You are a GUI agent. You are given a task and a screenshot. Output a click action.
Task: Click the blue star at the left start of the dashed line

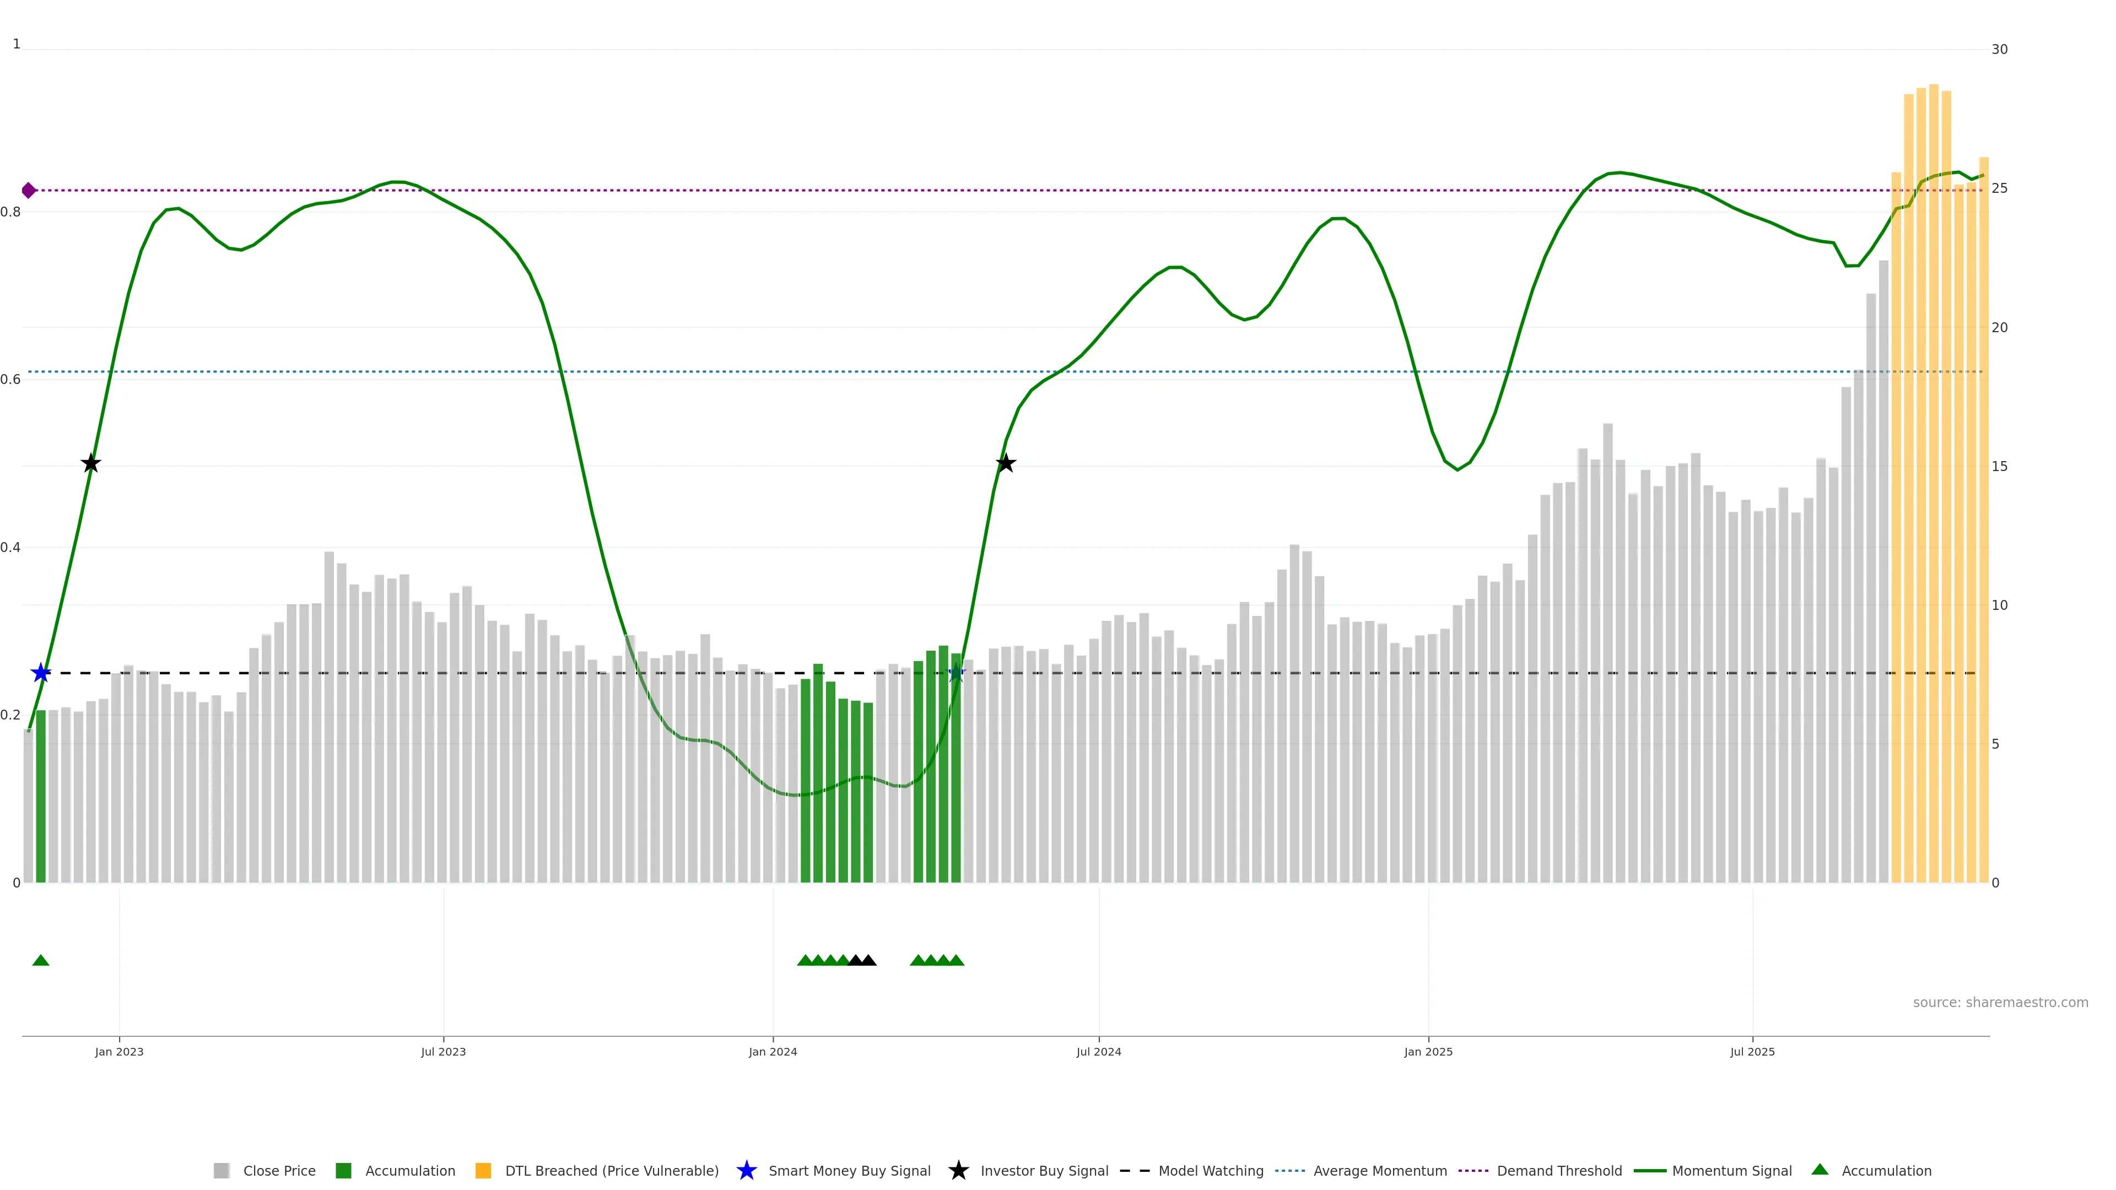pos(41,673)
